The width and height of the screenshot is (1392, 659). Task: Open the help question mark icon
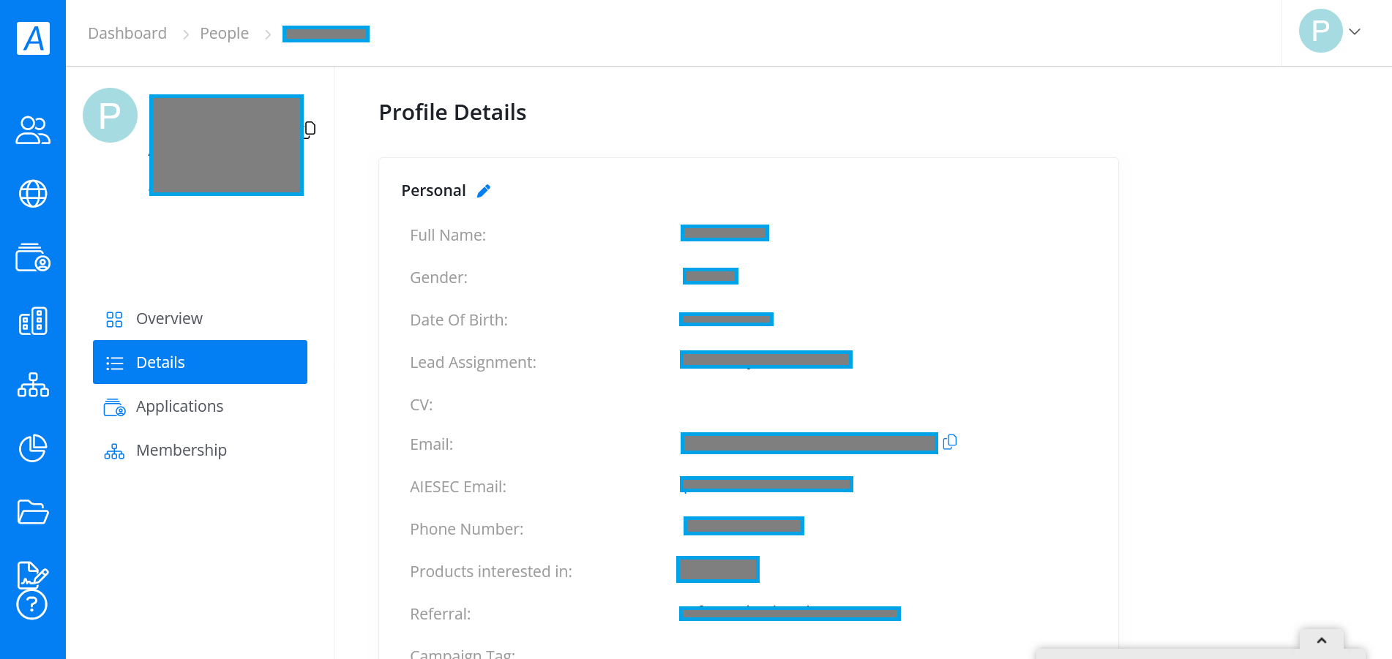click(x=32, y=605)
